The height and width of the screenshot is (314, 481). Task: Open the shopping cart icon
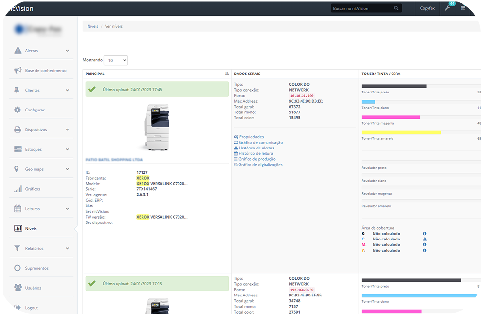(x=463, y=8)
